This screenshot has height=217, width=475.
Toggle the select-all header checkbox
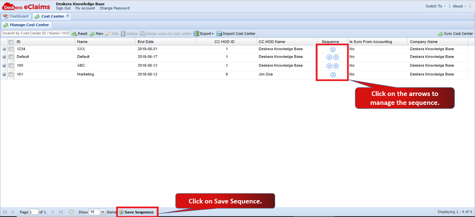click(x=11, y=42)
